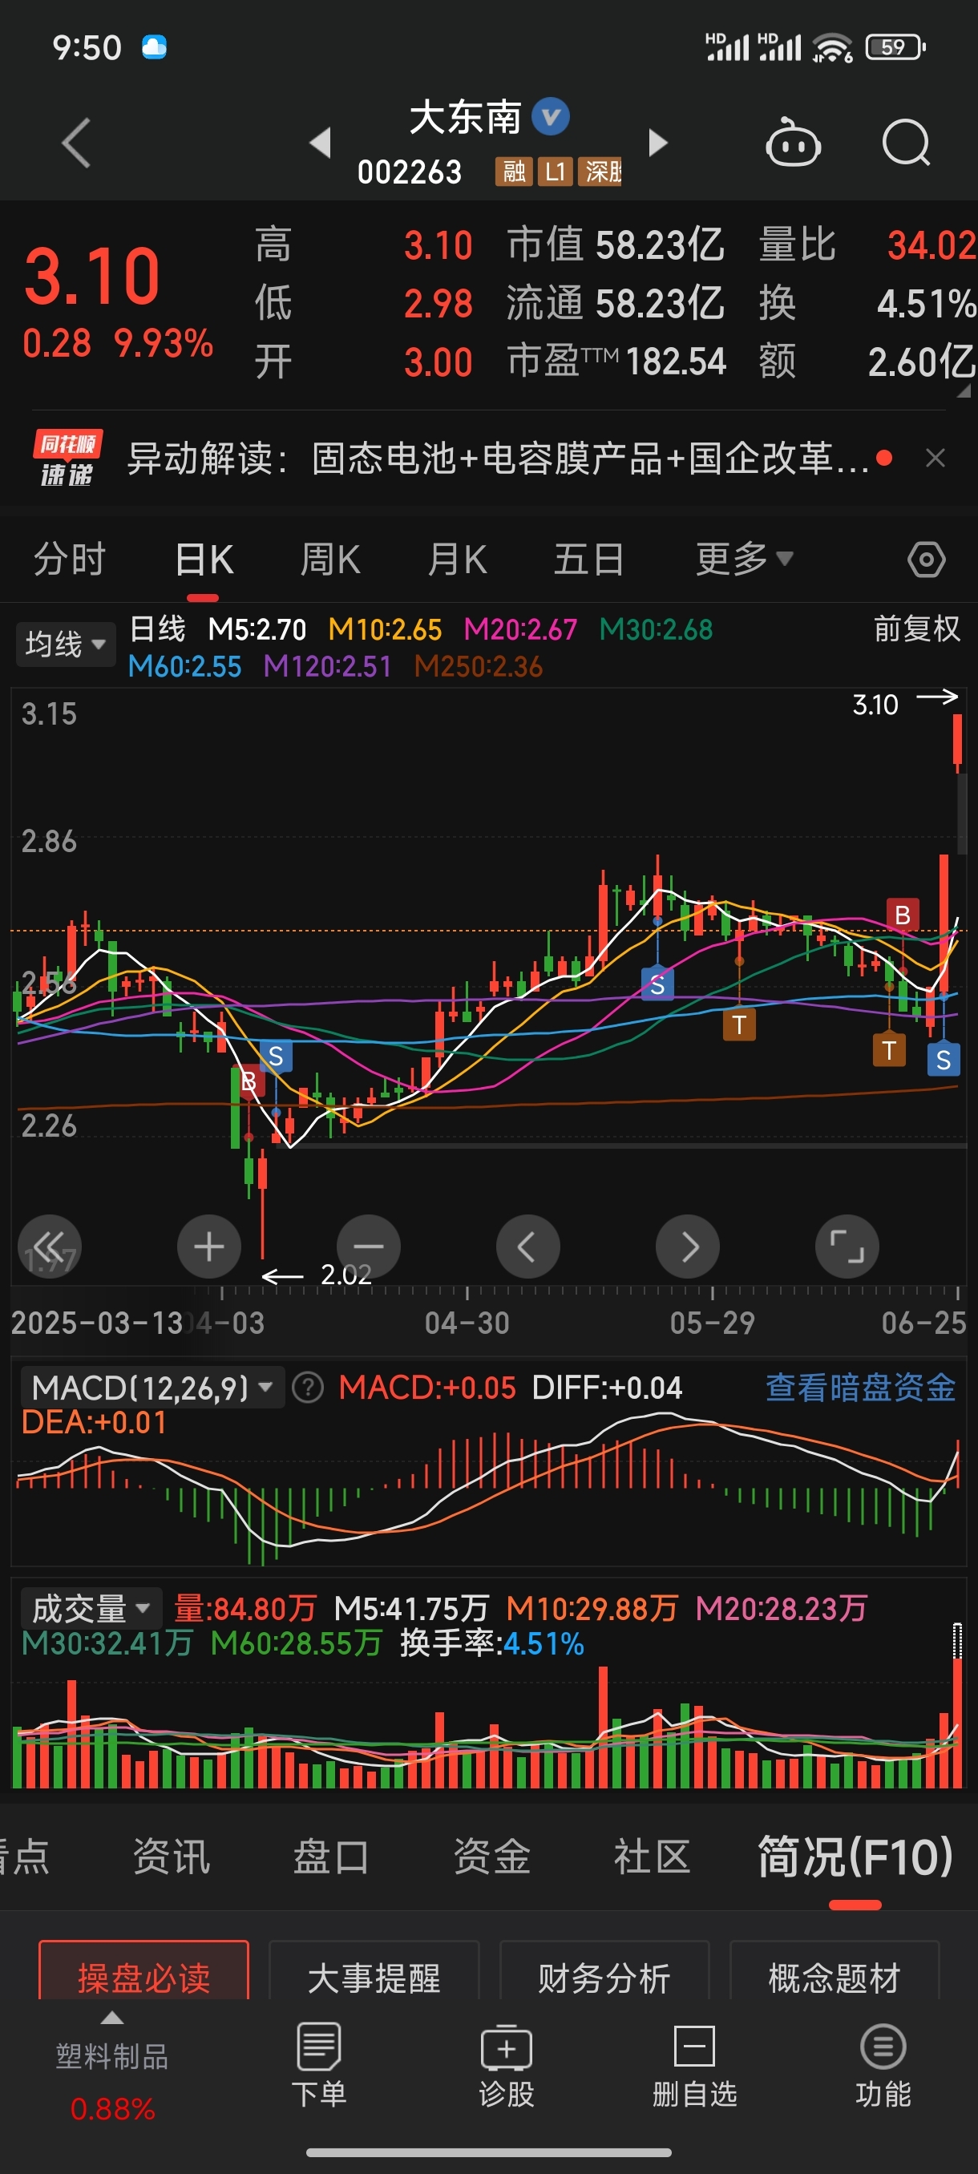Tap the 融 margin badge
The height and width of the screenshot is (2174, 978).
pos(514,172)
